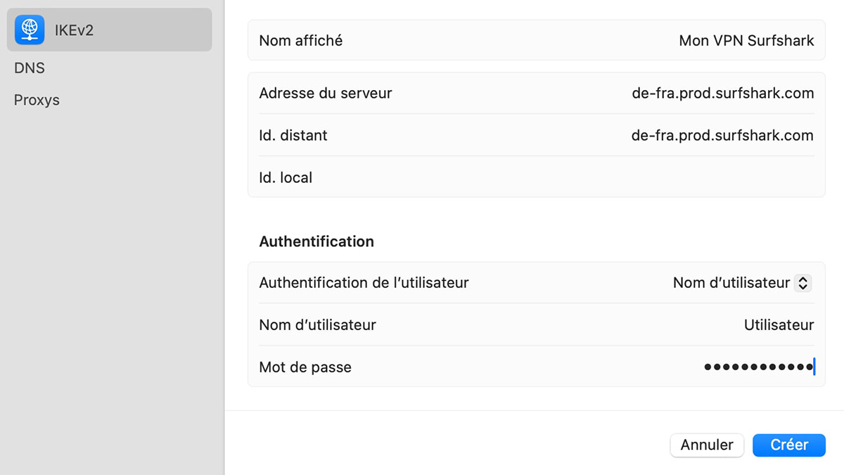The width and height of the screenshot is (844, 475).
Task: Select the Utilisateur username value
Action: coord(779,324)
